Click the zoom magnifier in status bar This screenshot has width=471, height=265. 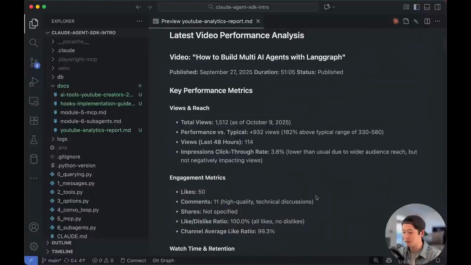coord(376,261)
